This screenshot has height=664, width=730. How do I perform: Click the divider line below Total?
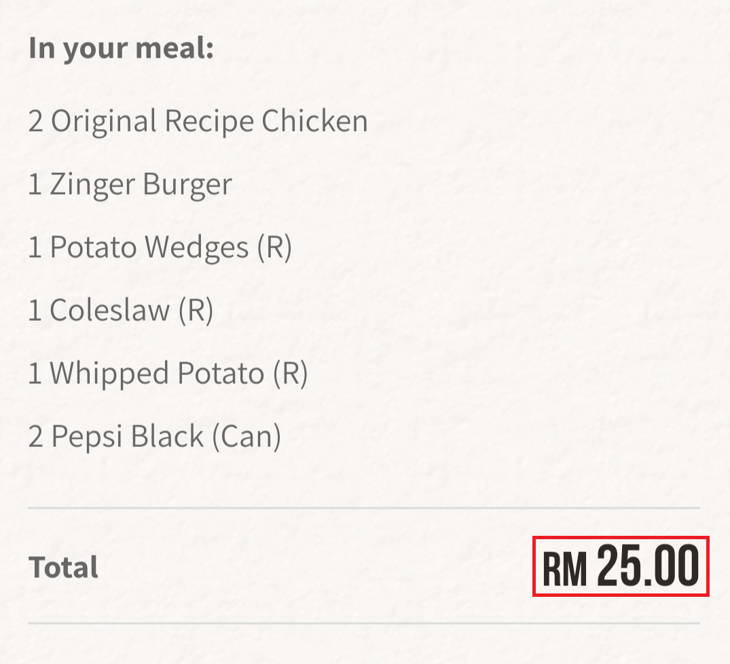[x=363, y=623]
